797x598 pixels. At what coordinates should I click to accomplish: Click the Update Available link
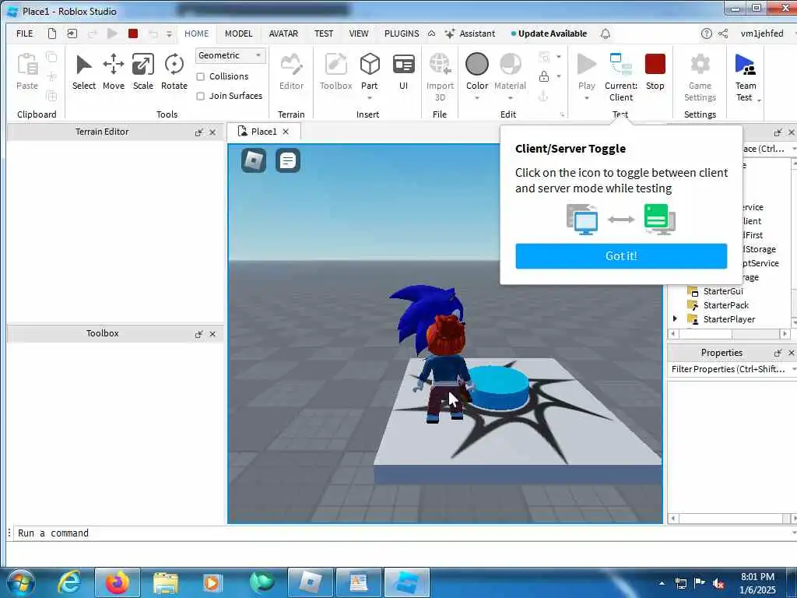(x=552, y=33)
